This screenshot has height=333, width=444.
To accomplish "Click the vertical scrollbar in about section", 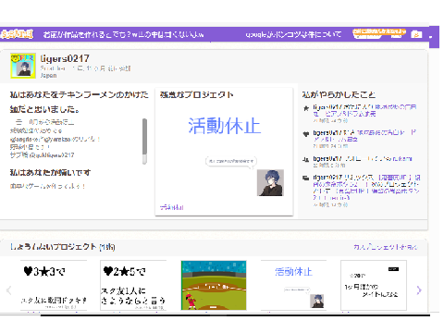I will 144,141.
